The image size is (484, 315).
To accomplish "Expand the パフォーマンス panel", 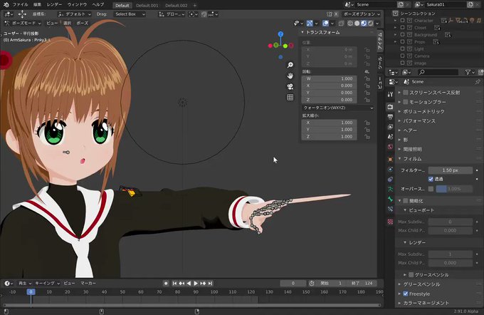I will pos(399,121).
